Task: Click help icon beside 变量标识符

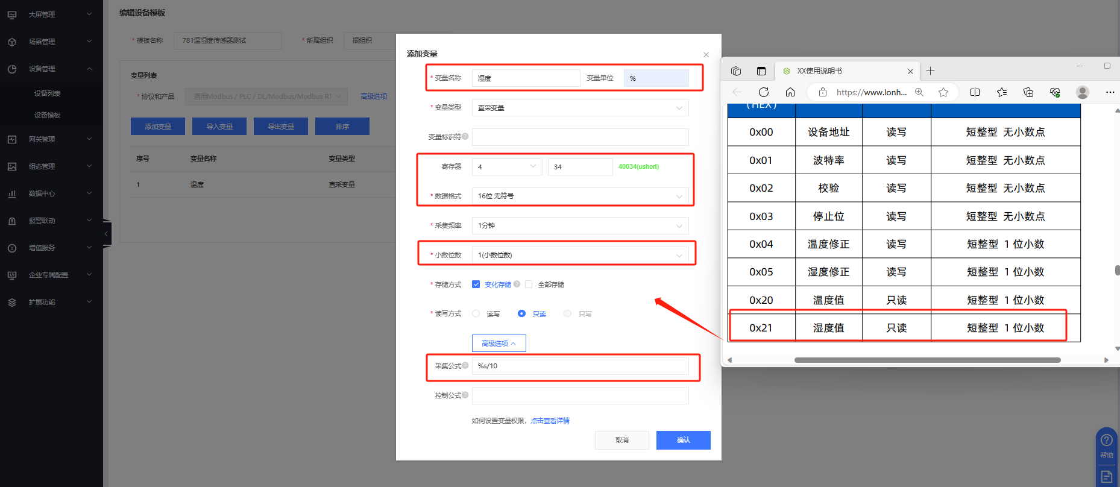Action: 465,136
